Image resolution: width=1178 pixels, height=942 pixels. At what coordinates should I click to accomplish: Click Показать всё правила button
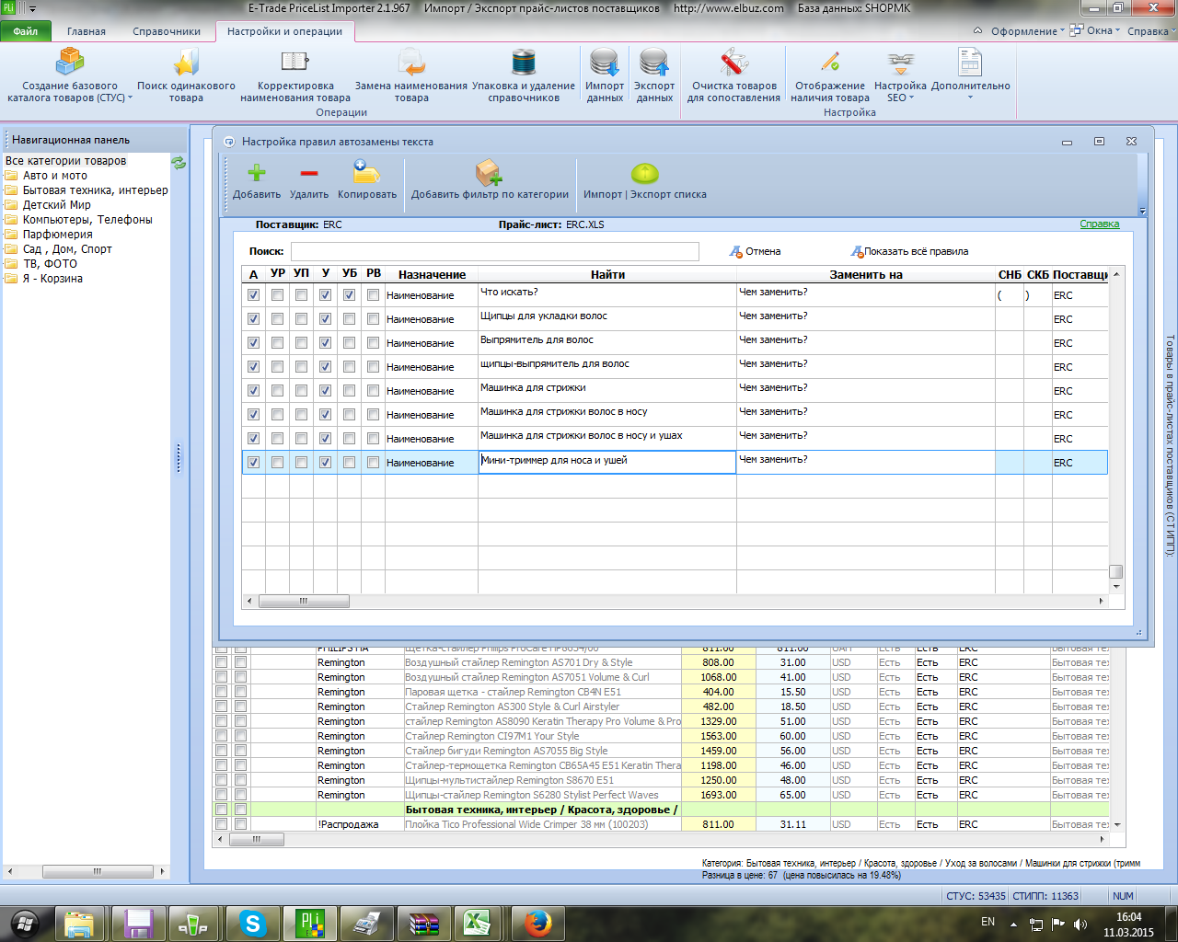pyautogui.click(x=909, y=251)
